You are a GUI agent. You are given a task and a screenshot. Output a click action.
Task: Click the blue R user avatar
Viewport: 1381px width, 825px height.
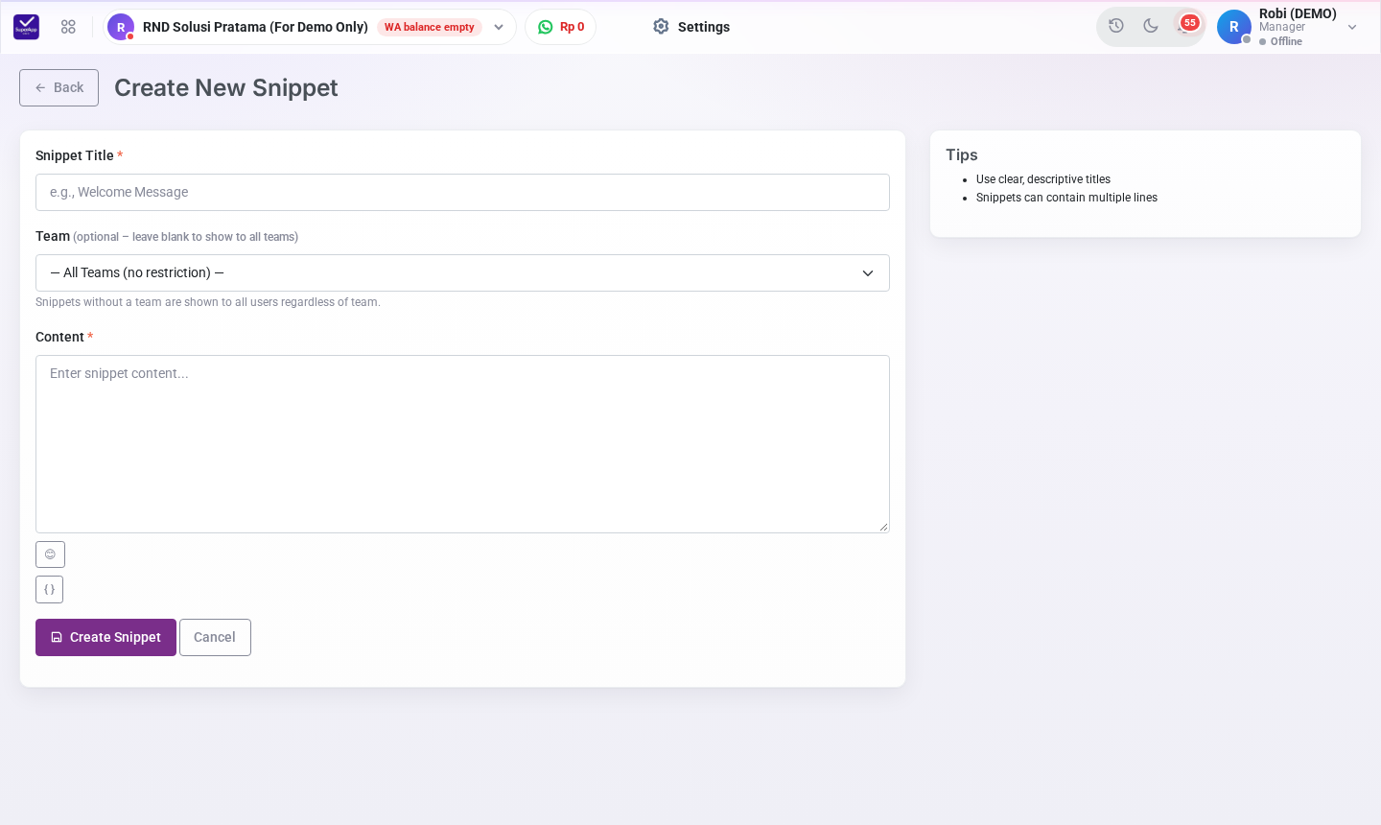click(1234, 27)
